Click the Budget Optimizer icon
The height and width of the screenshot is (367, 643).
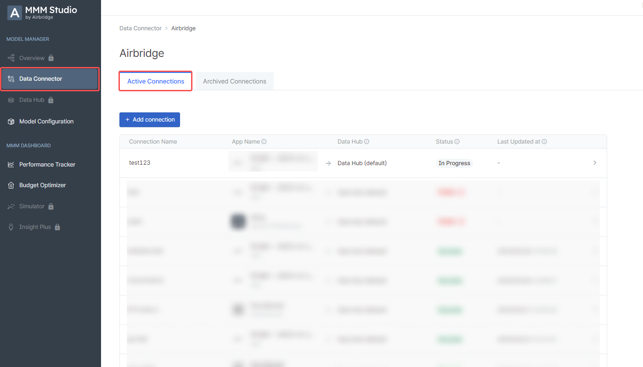11,185
